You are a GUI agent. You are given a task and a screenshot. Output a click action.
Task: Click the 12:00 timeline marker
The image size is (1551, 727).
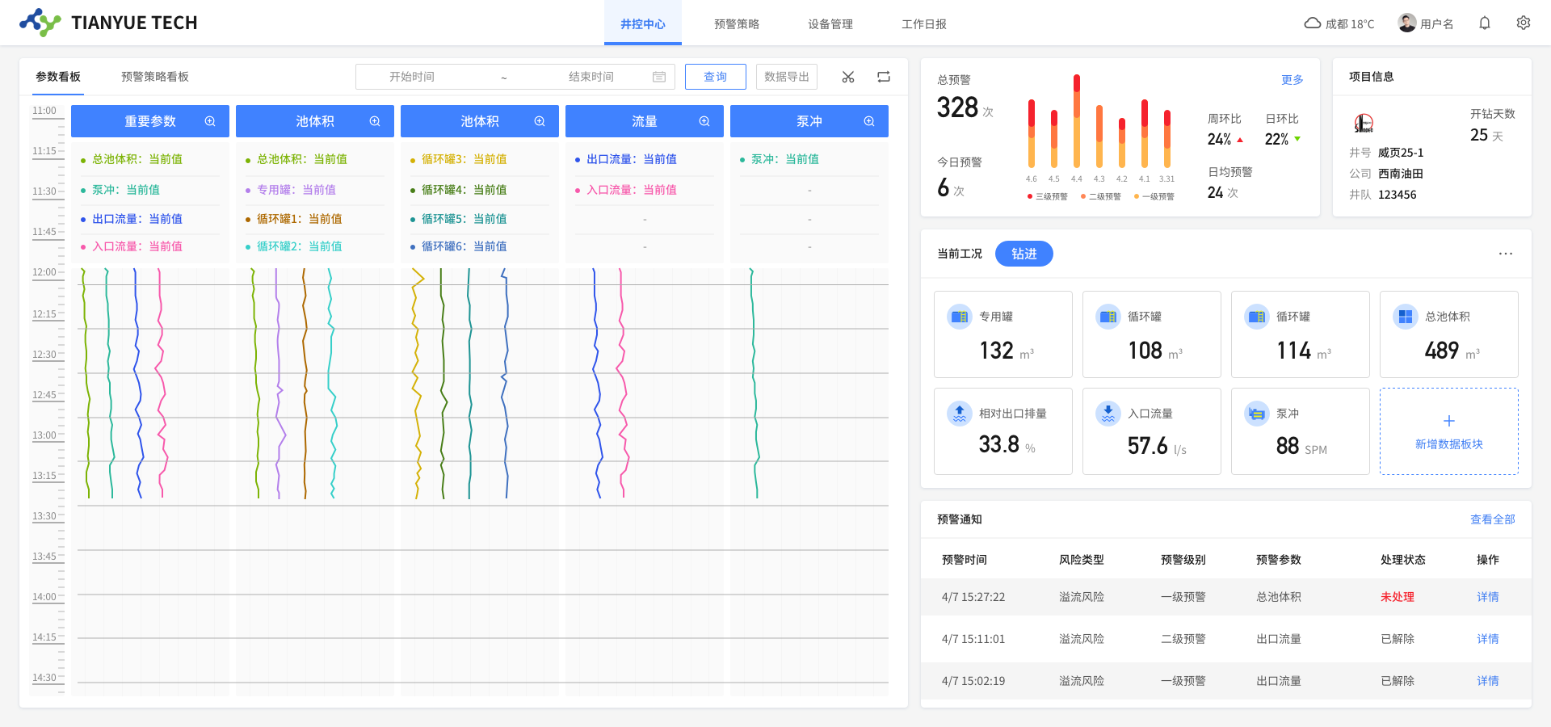pyautogui.click(x=44, y=272)
